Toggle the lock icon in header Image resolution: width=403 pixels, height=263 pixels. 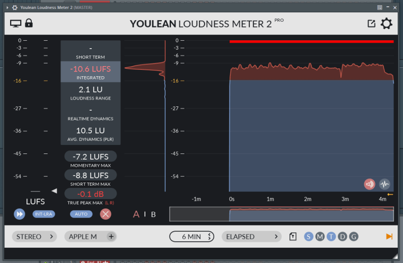coord(29,23)
